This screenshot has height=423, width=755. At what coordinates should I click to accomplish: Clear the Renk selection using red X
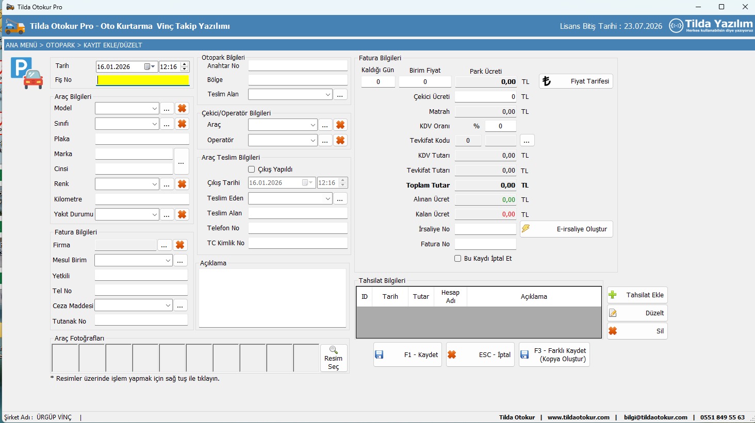[182, 184]
